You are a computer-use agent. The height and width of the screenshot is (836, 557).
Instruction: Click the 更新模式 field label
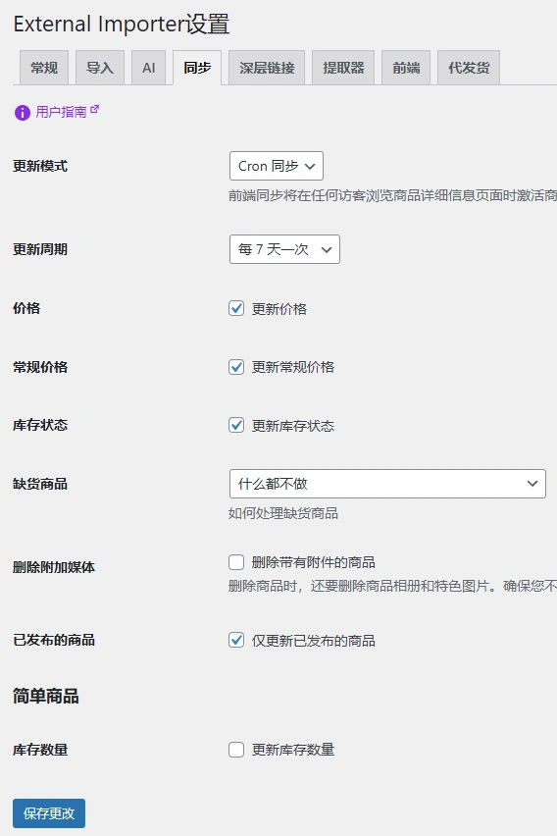[40, 166]
